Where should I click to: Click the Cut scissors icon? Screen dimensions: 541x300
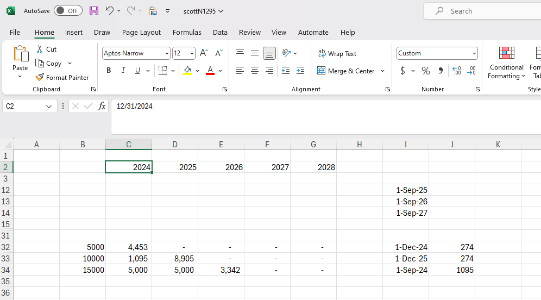coord(40,49)
